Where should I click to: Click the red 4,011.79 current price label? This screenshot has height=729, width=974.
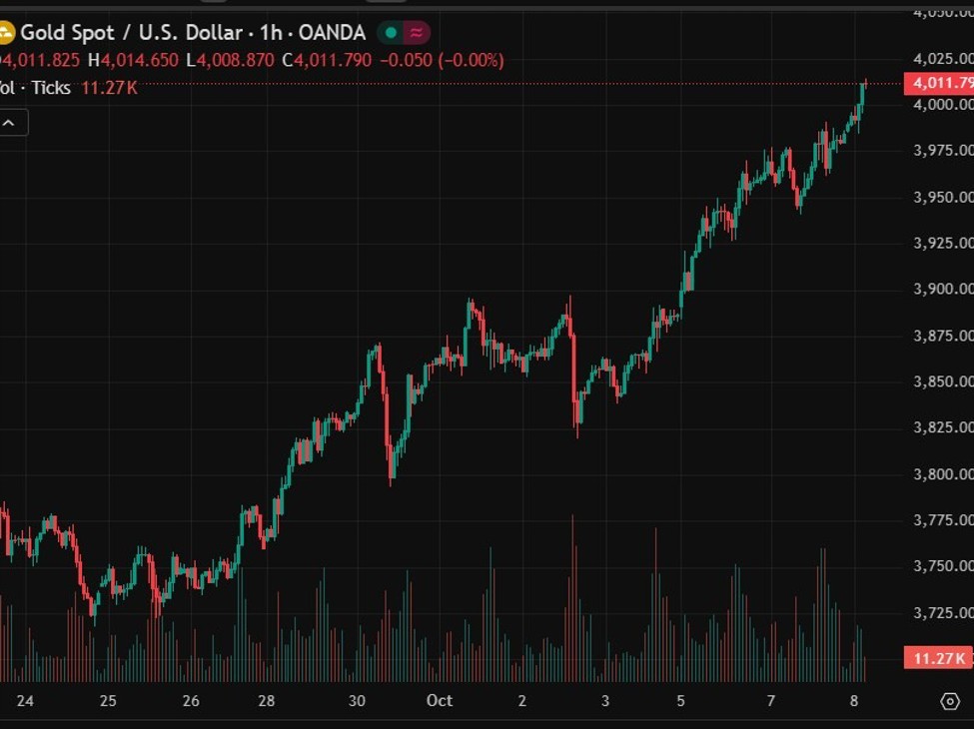coord(939,83)
